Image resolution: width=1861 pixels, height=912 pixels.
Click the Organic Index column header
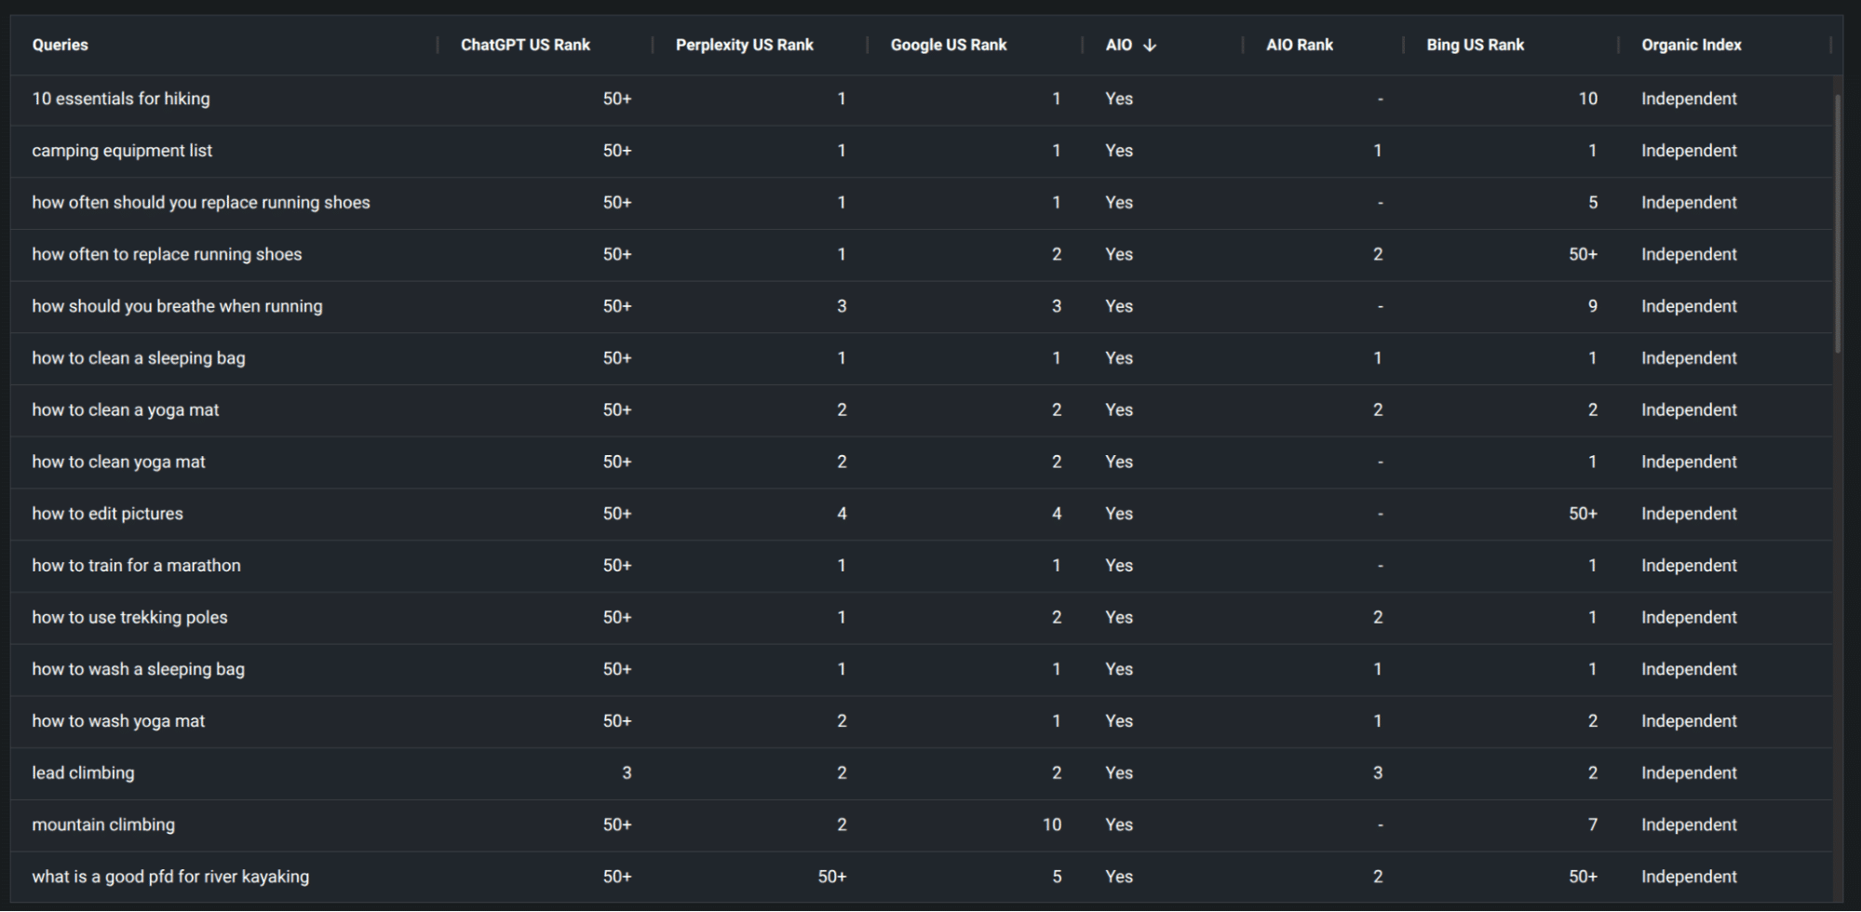(1691, 45)
